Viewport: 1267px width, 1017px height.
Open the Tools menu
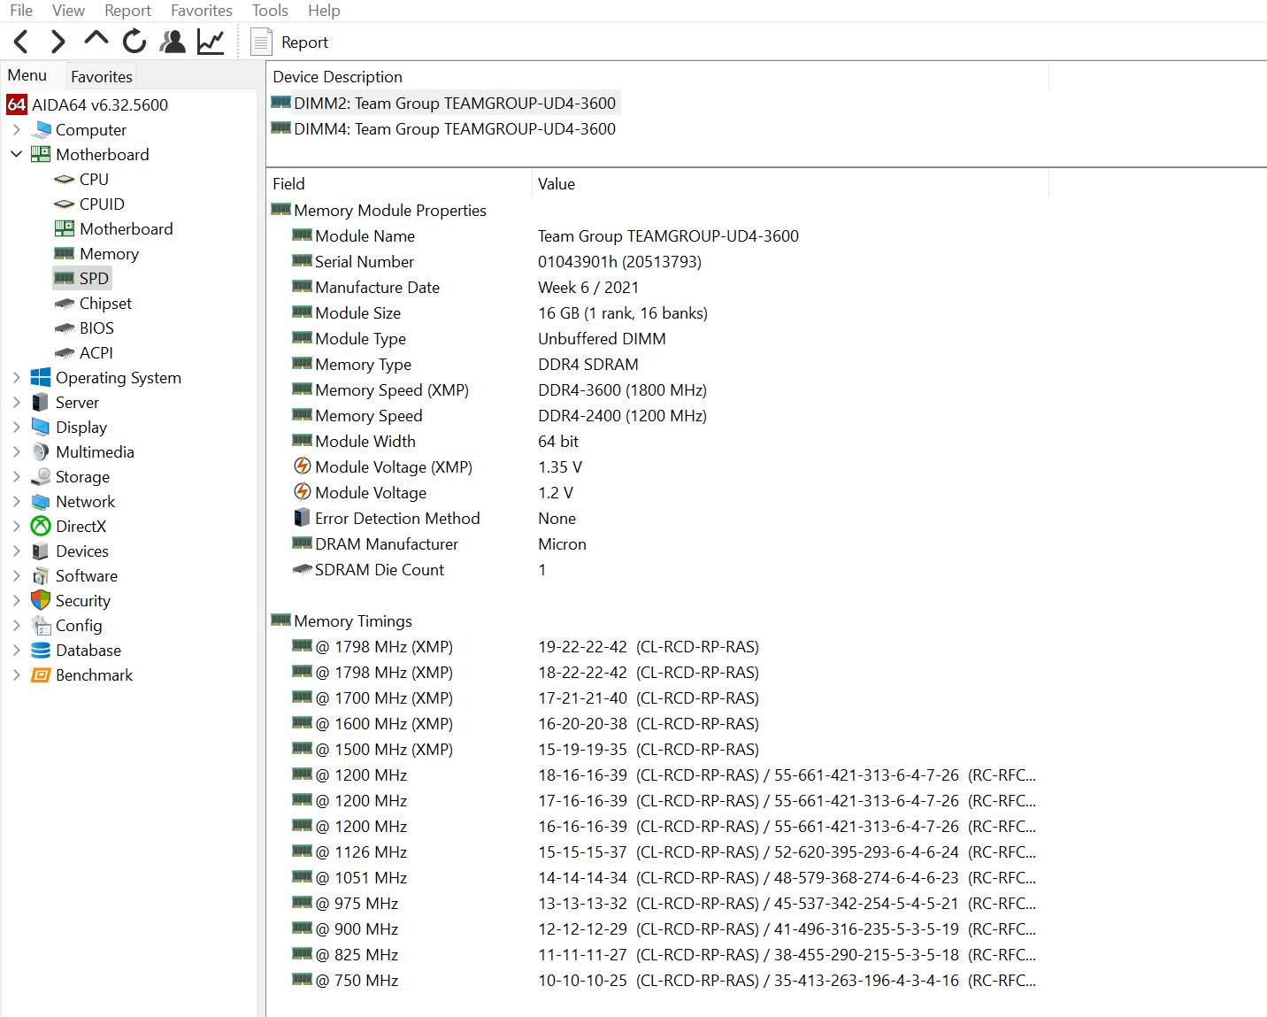click(x=270, y=11)
